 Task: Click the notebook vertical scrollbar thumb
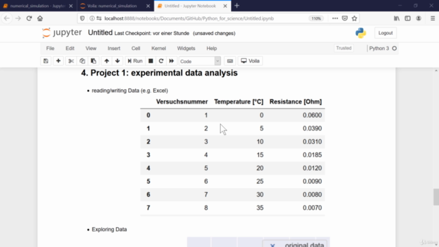click(436, 197)
